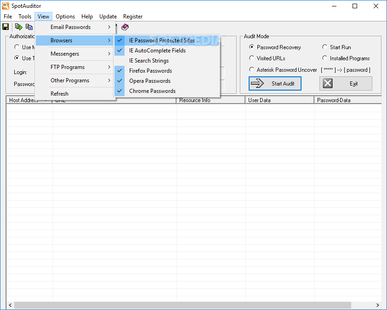Sort by Host Address column header

click(29, 100)
